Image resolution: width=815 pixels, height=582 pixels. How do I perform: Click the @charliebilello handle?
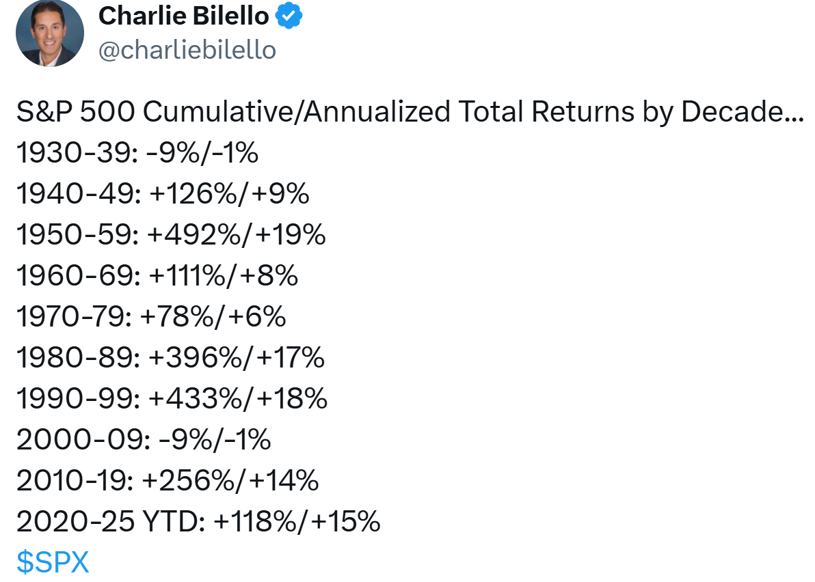click(187, 51)
